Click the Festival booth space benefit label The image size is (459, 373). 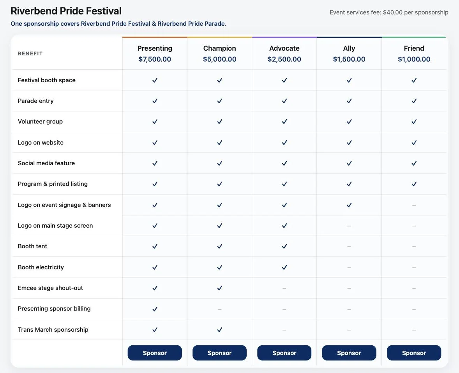tap(46, 80)
